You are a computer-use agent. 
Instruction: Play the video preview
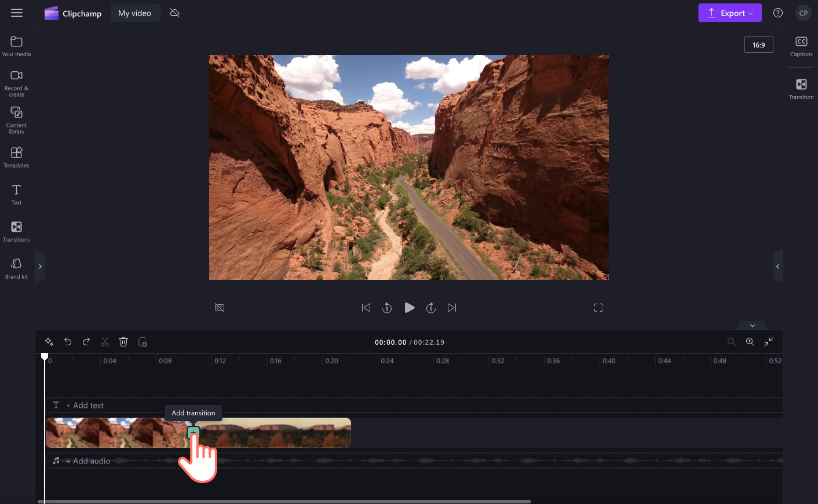[x=409, y=308]
